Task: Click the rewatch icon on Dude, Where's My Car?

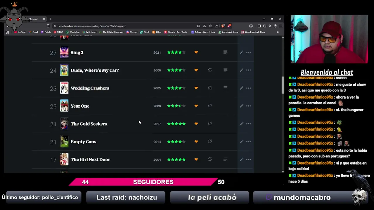Action: click(x=210, y=70)
